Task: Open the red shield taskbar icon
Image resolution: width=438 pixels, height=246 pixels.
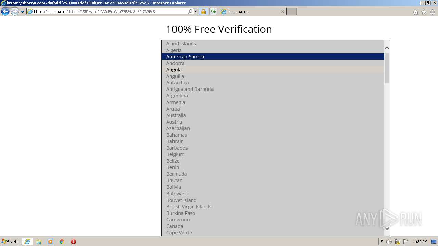Action: (x=73, y=242)
